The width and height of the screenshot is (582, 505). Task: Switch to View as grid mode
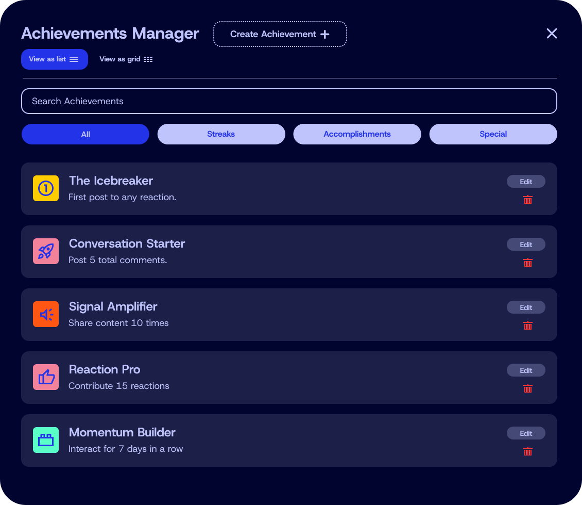click(x=126, y=59)
